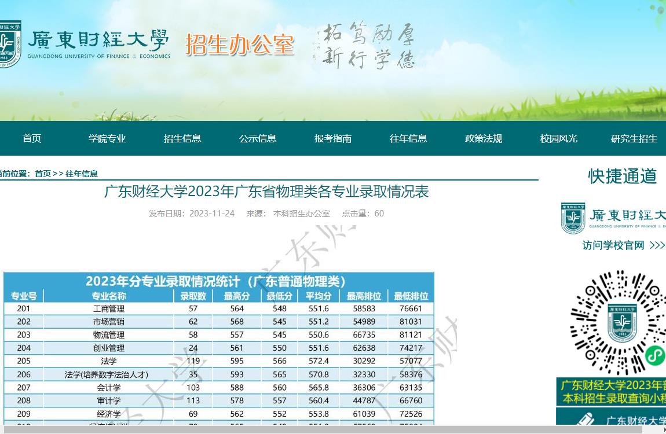The width and height of the screenshot is (666, 434).
Task: Click the table header 专业名称
Action: click(x=109, y=296)
